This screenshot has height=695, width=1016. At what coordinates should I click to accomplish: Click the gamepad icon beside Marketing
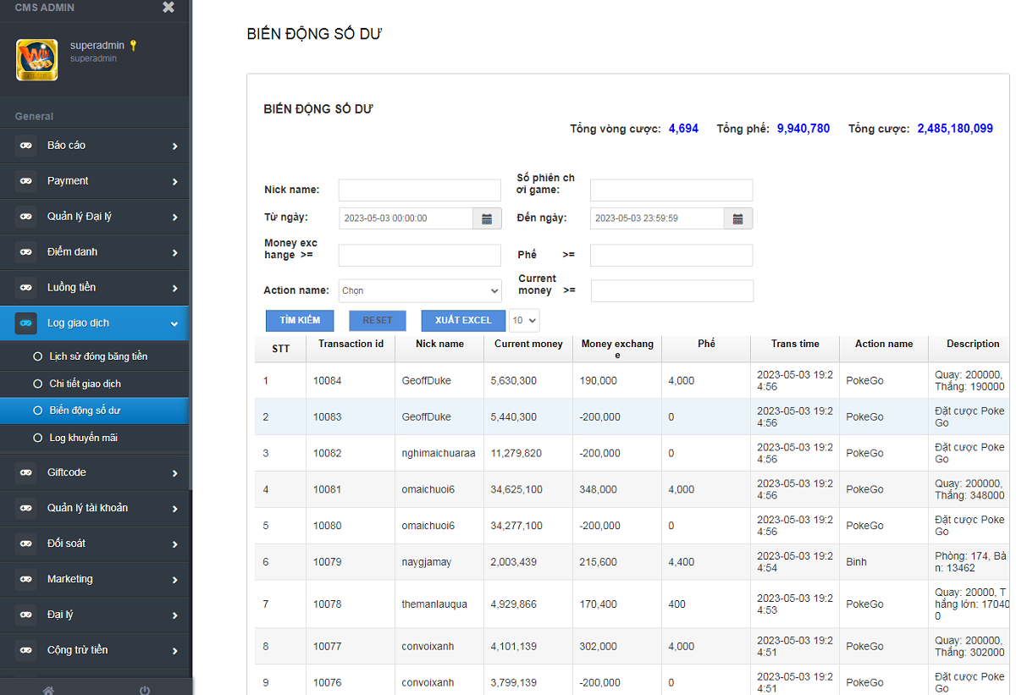[x=26, y=579]
